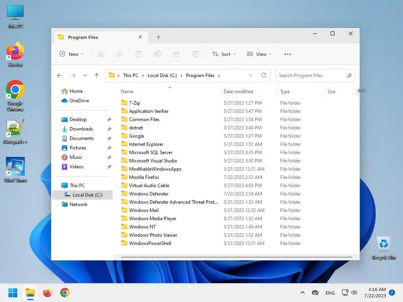Select This PC in the navigation pane

click(77, 186)
